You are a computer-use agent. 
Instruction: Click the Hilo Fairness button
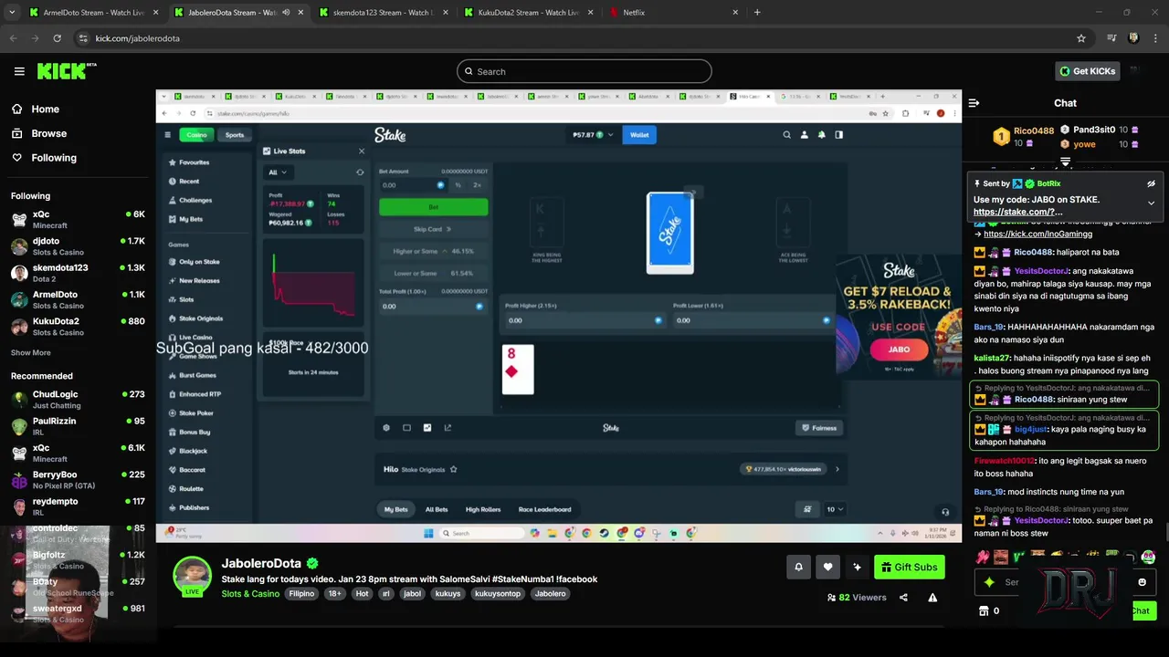point(818,428)
